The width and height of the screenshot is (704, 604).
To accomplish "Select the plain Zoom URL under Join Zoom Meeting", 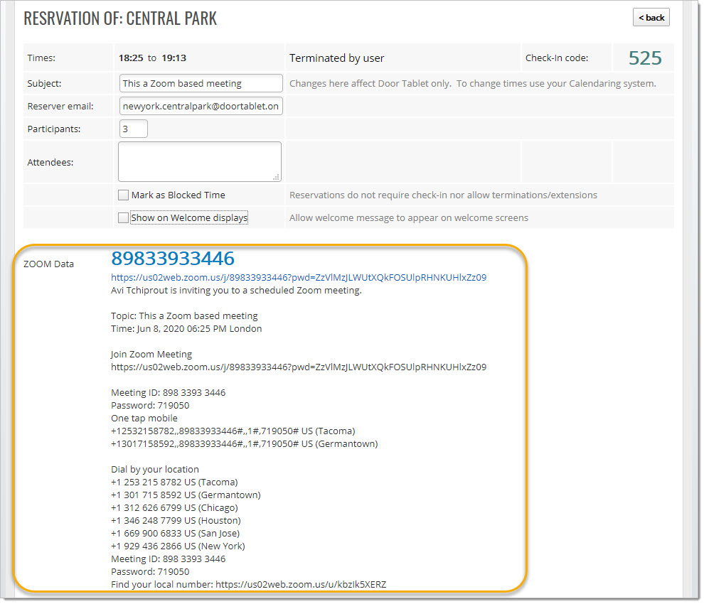I will click(x=299, y=367).
